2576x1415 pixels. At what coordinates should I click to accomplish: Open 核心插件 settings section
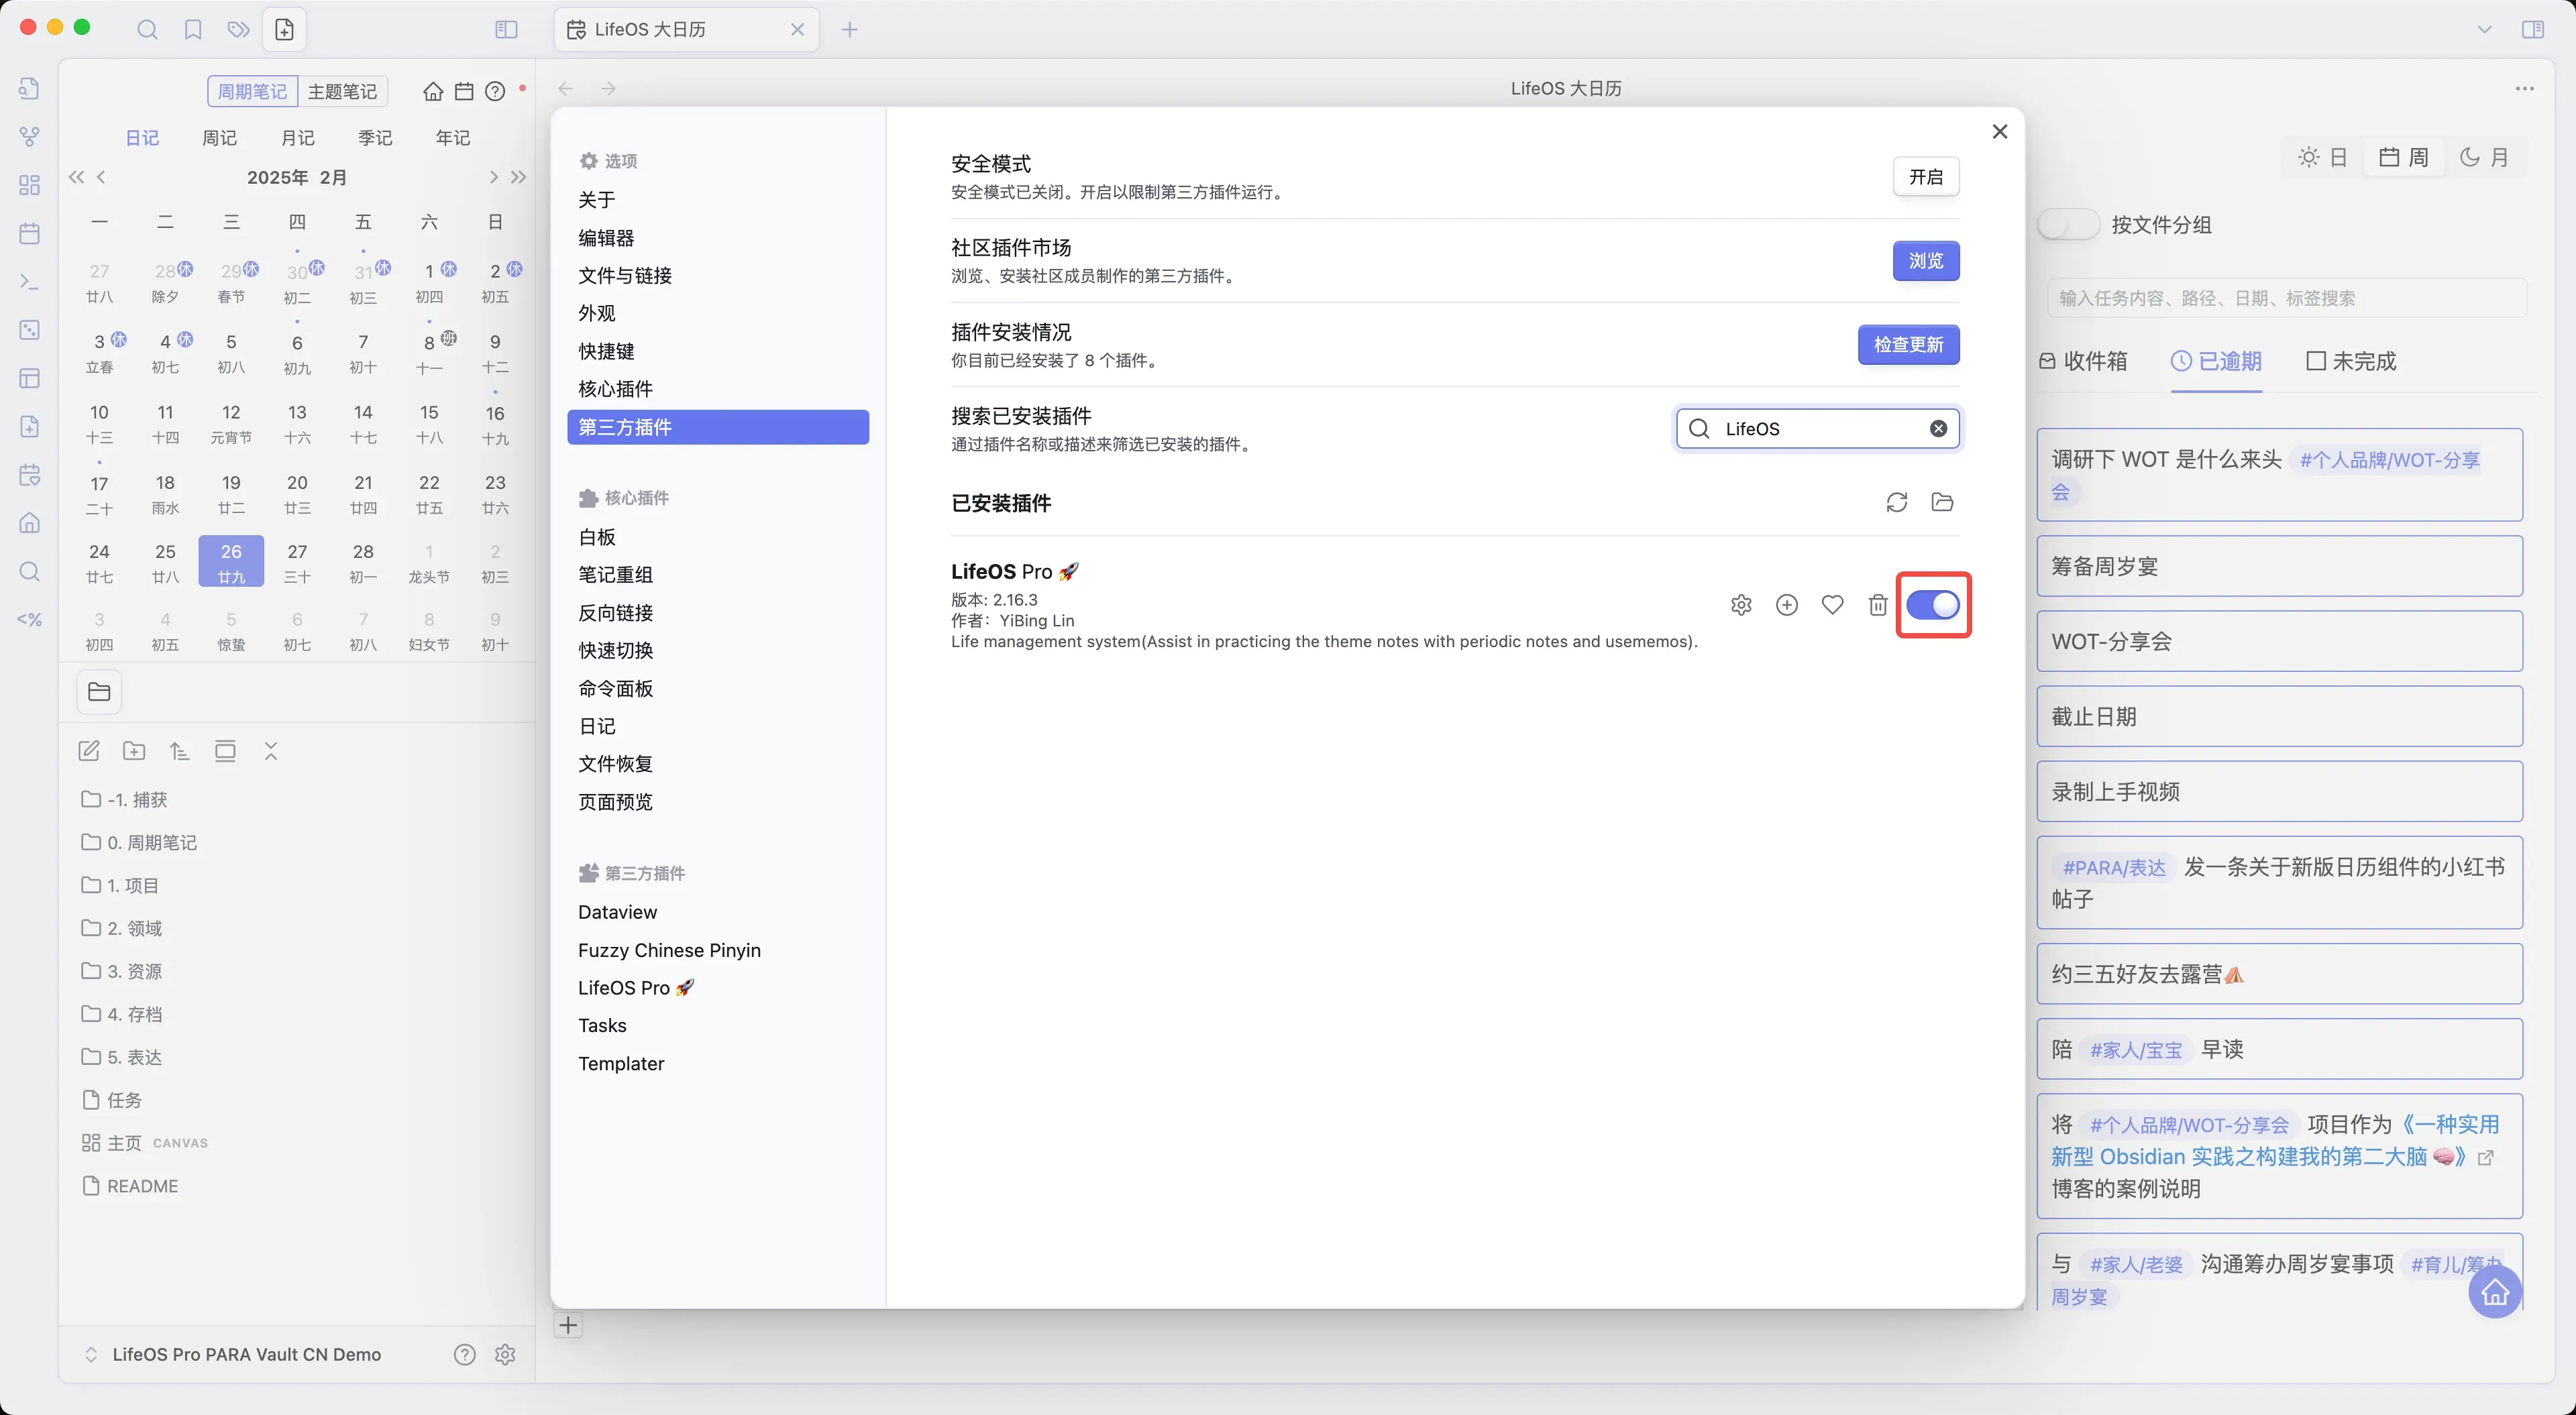(x=615, y=389)
